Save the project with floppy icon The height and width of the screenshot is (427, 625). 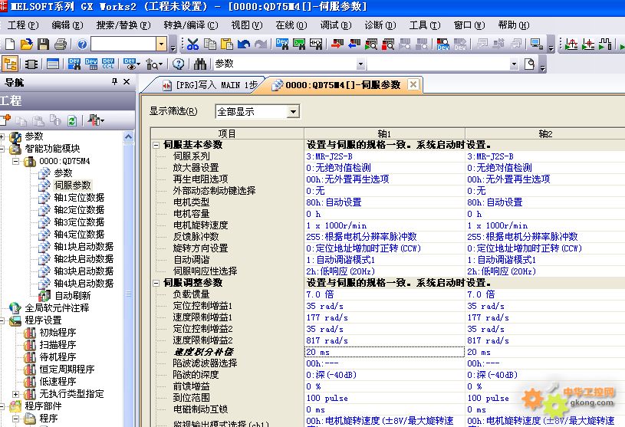43,44
